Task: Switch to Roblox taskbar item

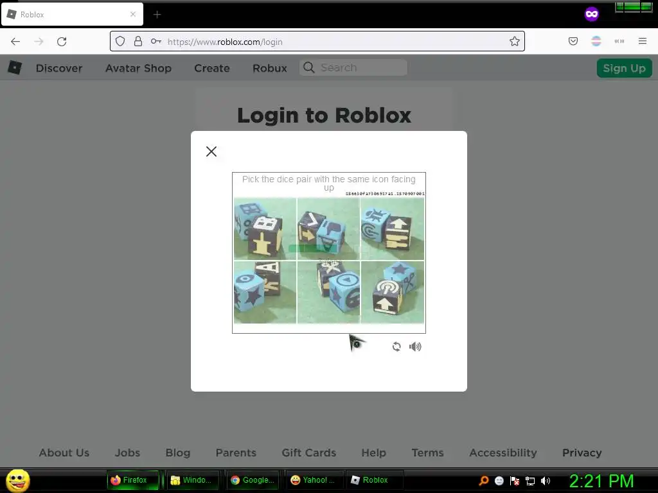Action: 373,480
